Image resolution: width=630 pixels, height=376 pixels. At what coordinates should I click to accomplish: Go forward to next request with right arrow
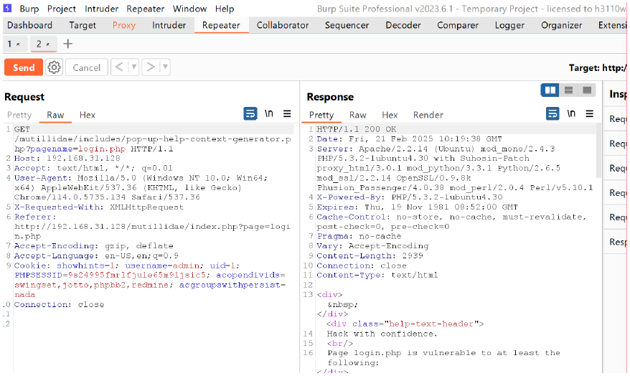150,67
